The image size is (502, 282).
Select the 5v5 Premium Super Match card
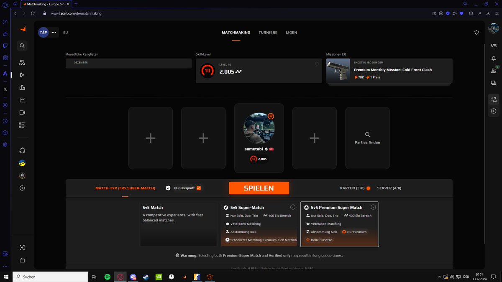(x=340, y=224)
